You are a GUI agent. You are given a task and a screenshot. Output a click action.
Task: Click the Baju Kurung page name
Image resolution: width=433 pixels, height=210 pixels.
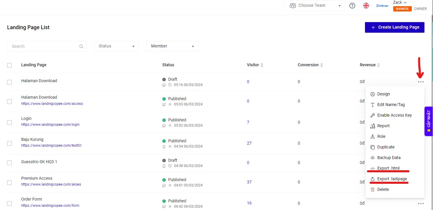[32, 140]
